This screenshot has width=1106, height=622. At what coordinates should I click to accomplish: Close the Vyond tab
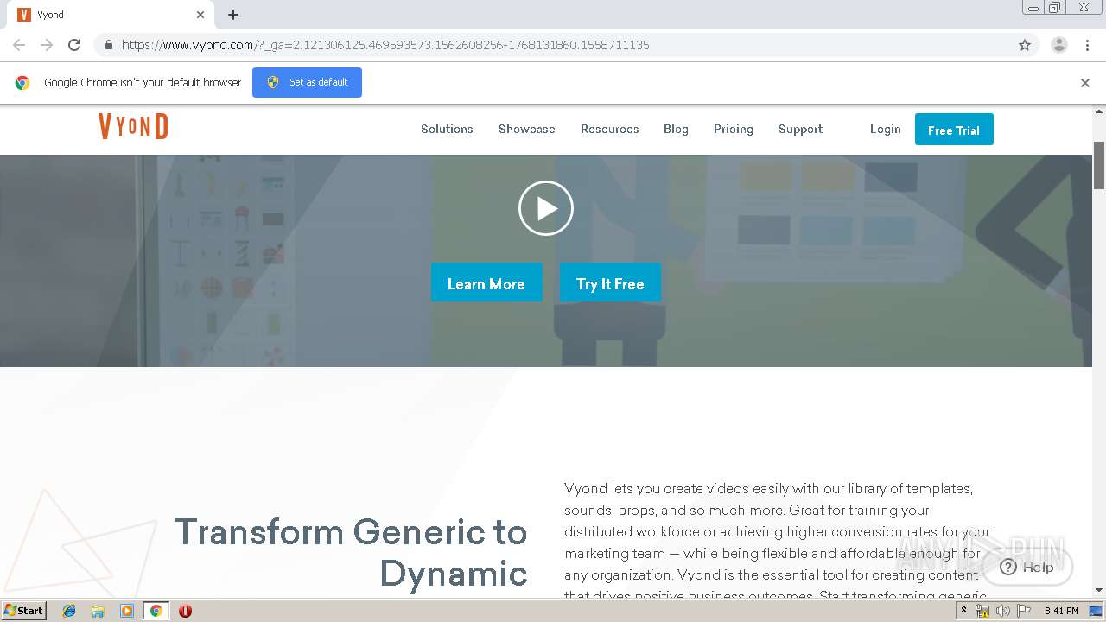click(x=200, y=15)
